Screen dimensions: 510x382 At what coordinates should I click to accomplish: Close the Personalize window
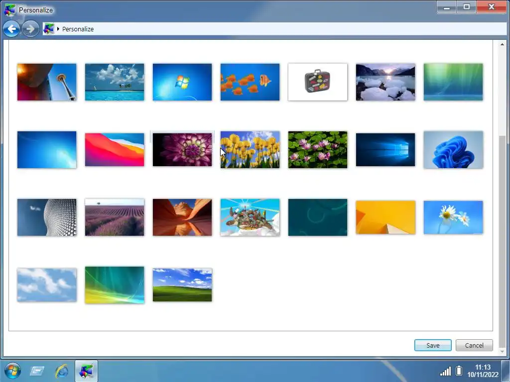click(x=491, y=7)
